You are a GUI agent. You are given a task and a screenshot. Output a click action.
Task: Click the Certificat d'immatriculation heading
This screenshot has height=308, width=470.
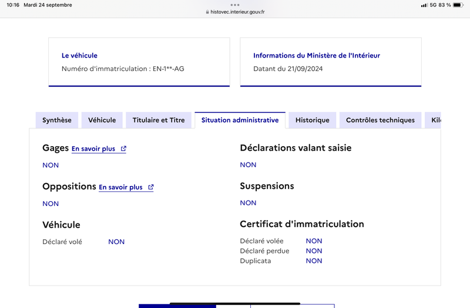302,224
